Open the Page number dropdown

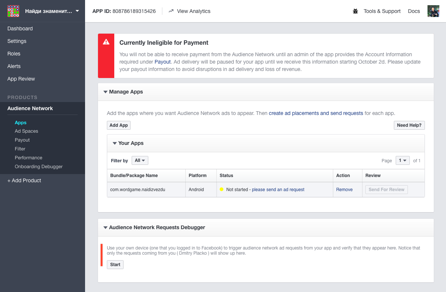403,160
